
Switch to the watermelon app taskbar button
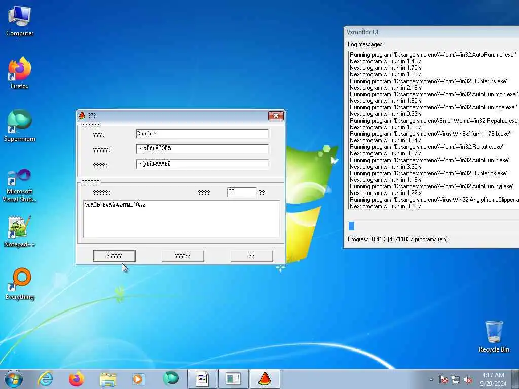tap(265, 379)
